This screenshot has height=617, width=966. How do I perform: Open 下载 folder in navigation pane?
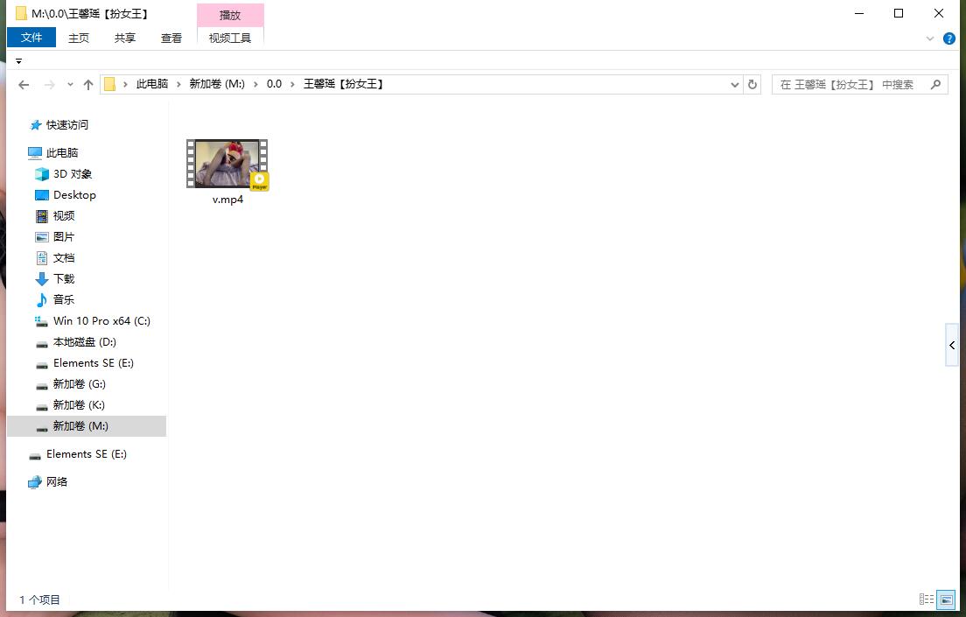pos(63,279)
